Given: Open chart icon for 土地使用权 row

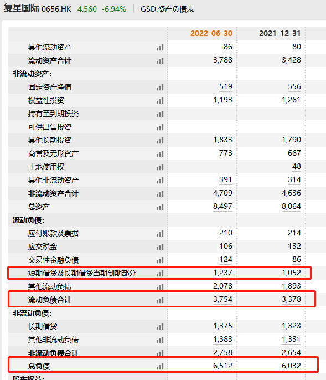Looking at the screenshot, I should click(x=160, y=167).
